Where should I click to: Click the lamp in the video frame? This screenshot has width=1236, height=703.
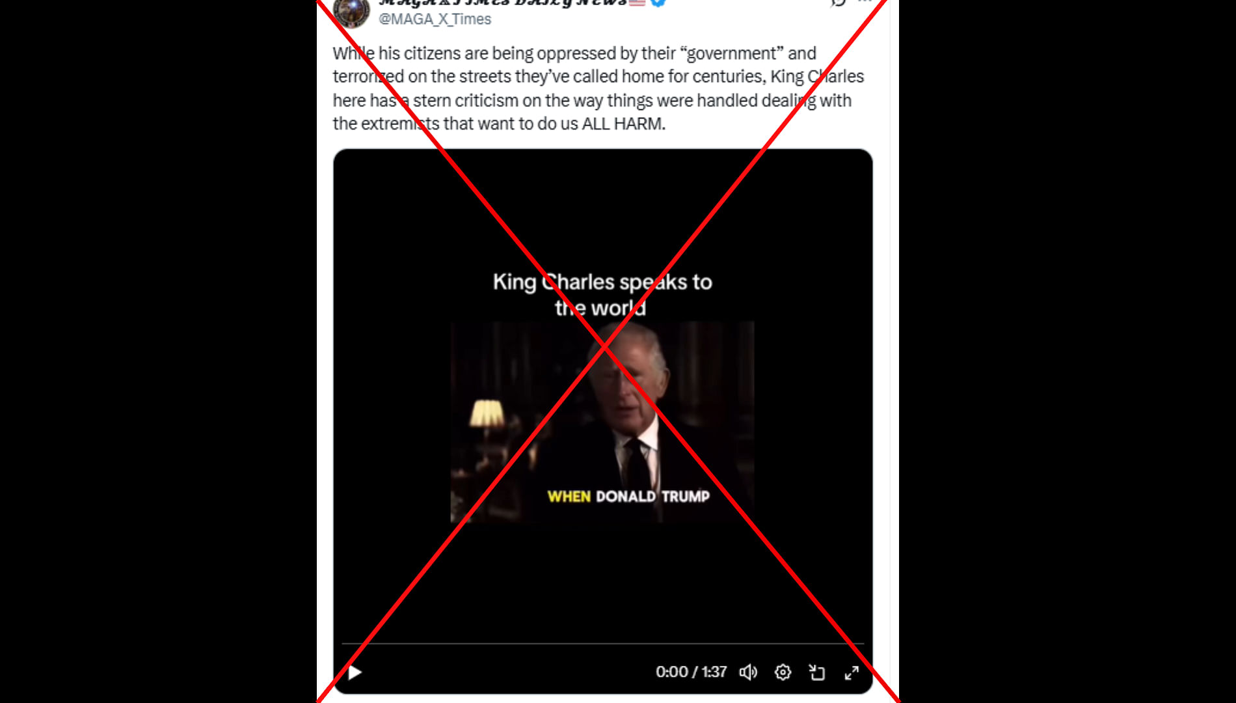[487, 414]
